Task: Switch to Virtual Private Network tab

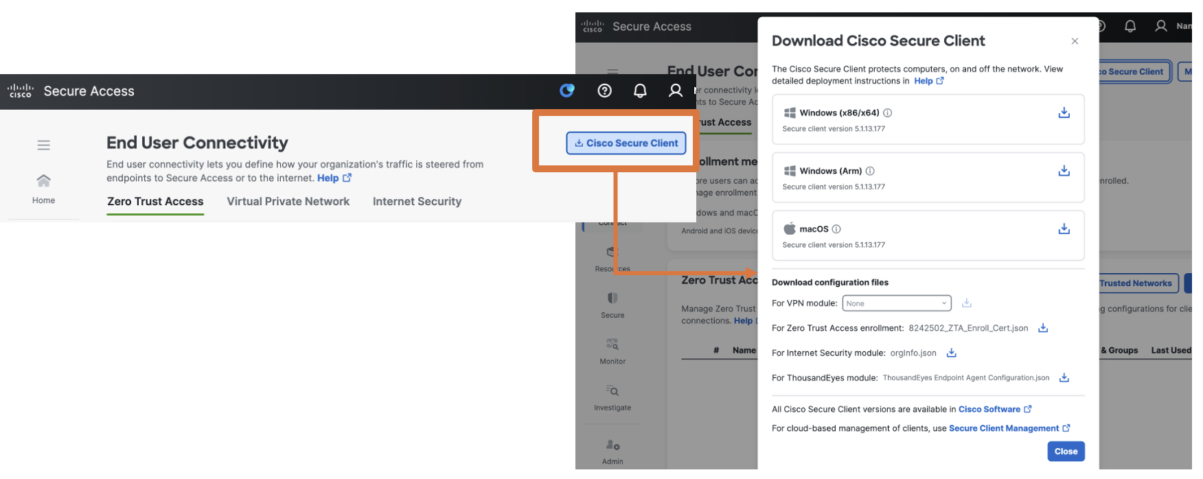Action: [288, 201]
